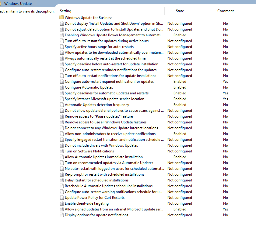The width and height of the screenshot is (256, 230).
Task: Click No comment of 'Update Power Policy for Cart Restarts'
Action: tap(226, 198)
